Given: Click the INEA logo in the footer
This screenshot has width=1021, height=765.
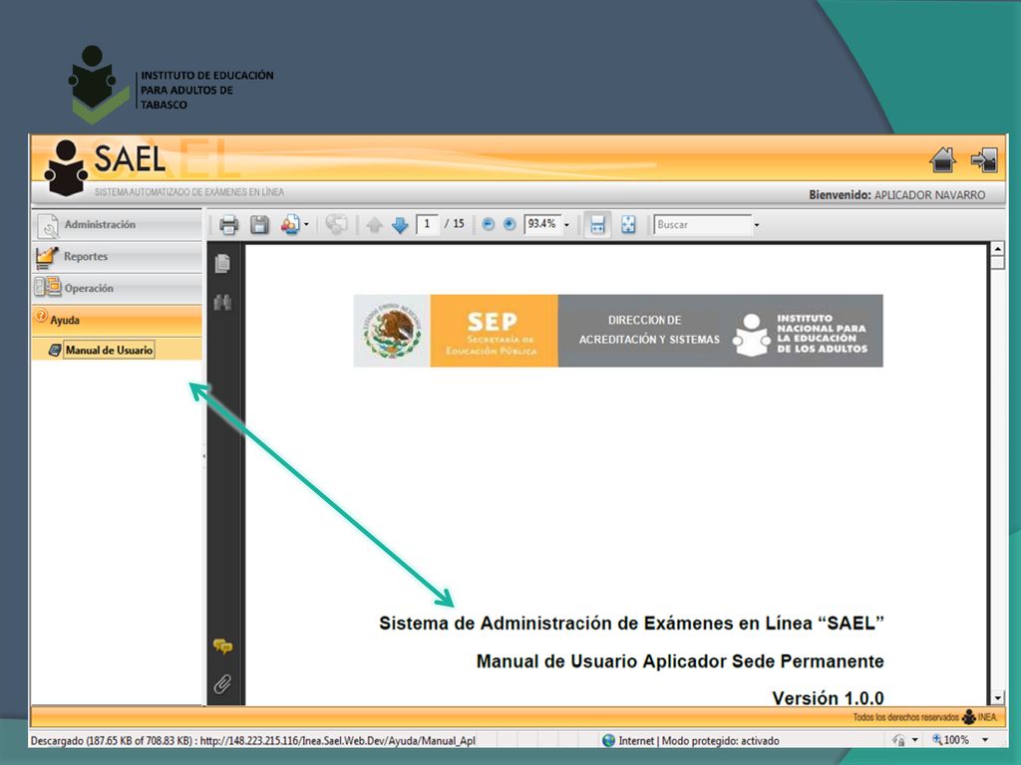Looking at the screenshot, I should pyautogui.click(x=979, y=717).
